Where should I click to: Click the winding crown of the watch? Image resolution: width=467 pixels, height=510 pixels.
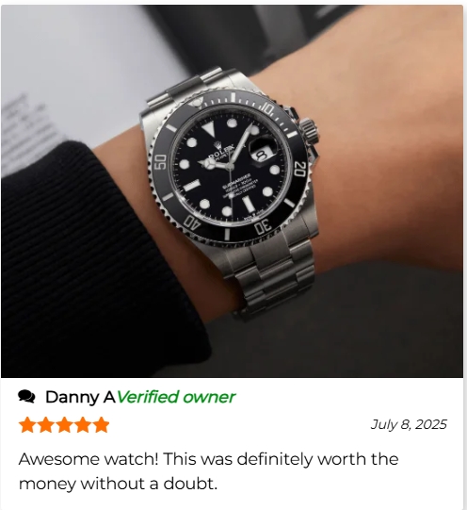pos(310,130)
